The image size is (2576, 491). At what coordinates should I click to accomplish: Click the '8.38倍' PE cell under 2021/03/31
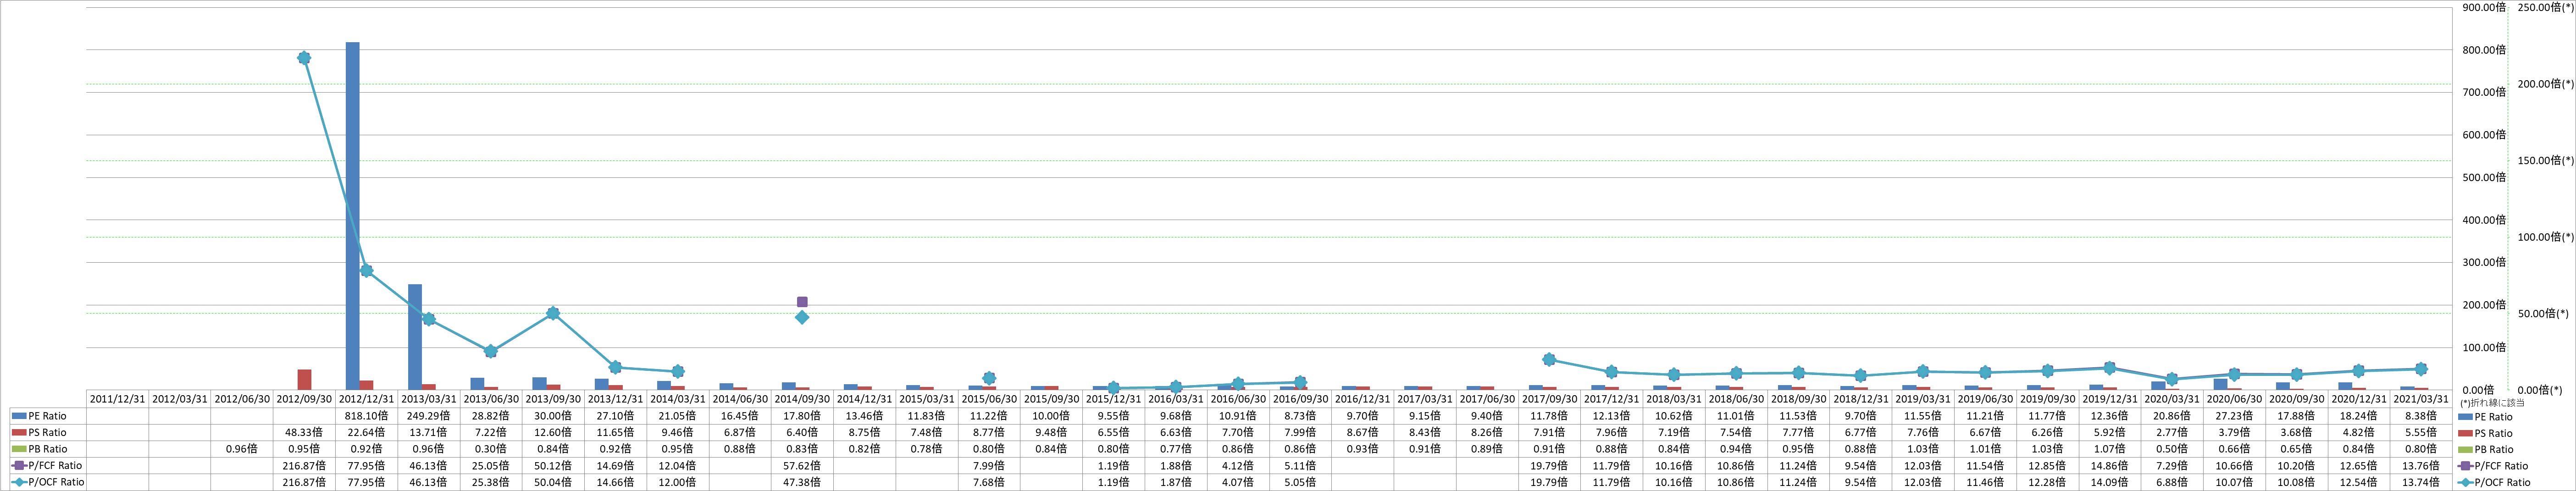(2421, 416)
